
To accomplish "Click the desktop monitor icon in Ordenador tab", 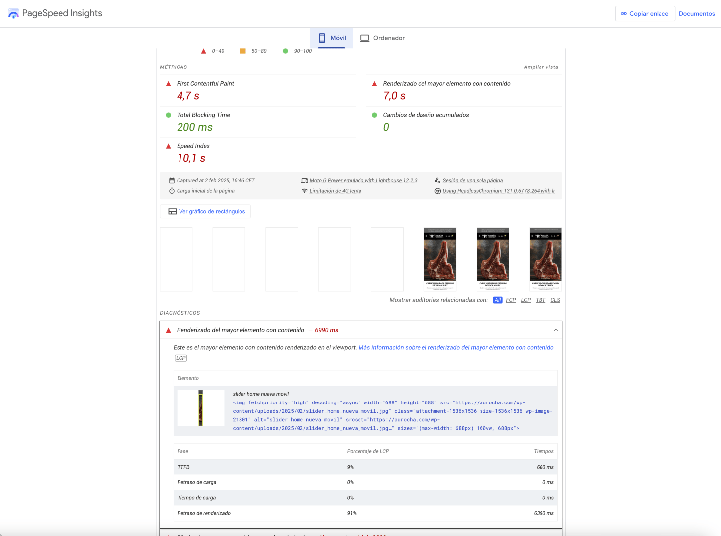I will point(365,38).
